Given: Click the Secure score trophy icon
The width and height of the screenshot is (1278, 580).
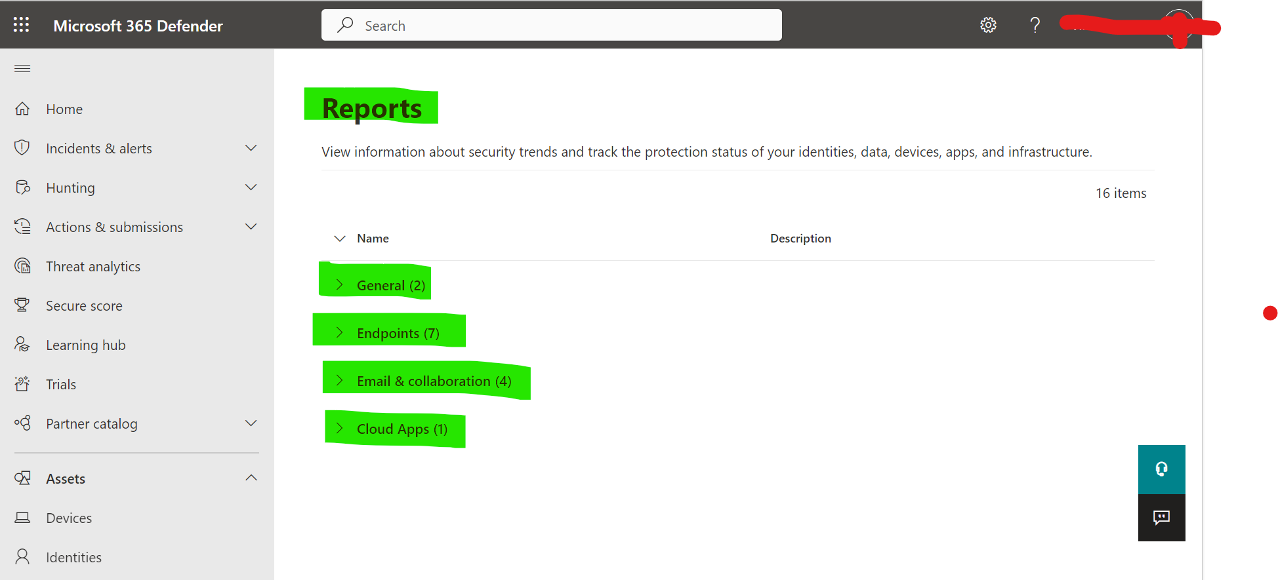Looking at the screenshot, I should tap(22, 305).
